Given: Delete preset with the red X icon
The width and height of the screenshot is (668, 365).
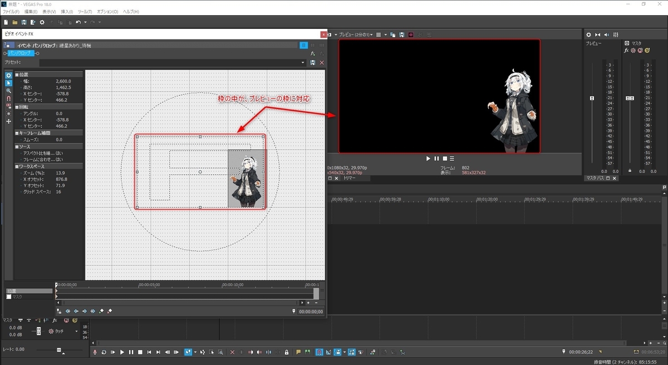Looking at the screenshot, I should pyautogui.click(x=321, y=63).
